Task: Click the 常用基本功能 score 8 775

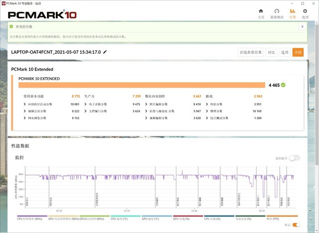Action: (x=76, y=96)
